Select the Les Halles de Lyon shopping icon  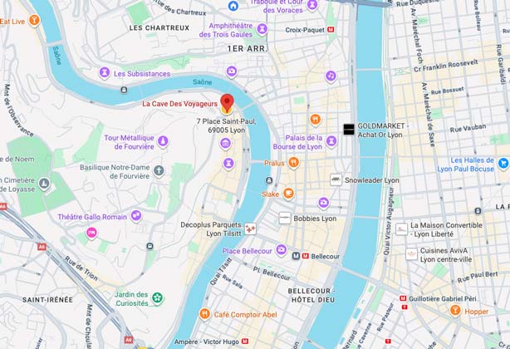[x=503, y=163]
